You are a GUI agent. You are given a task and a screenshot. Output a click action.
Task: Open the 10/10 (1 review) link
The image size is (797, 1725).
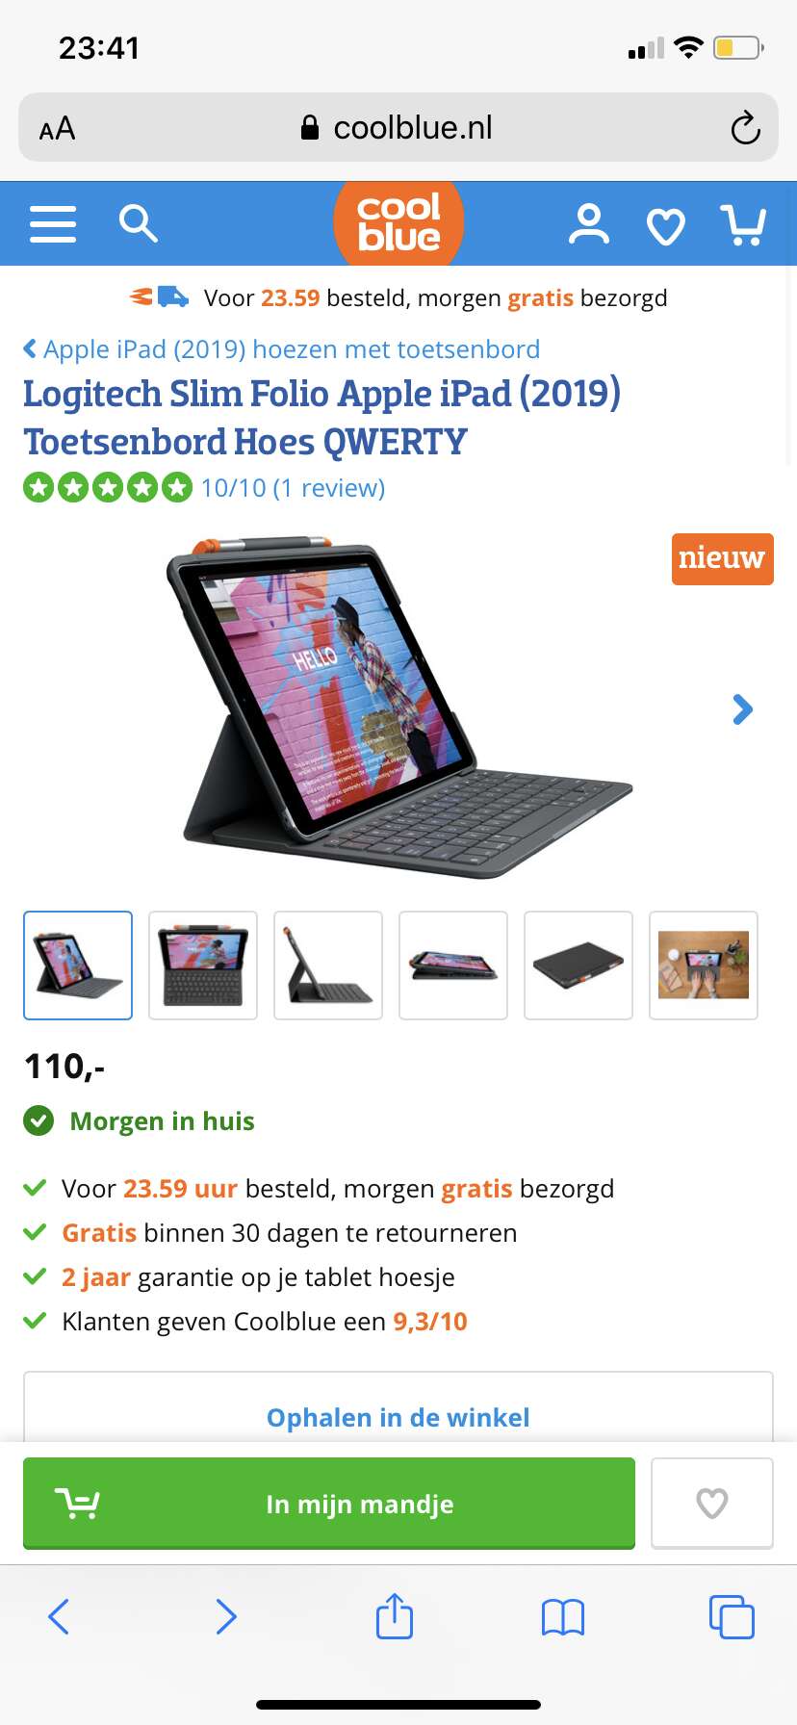pyautogui.click(x=293, y=488)
